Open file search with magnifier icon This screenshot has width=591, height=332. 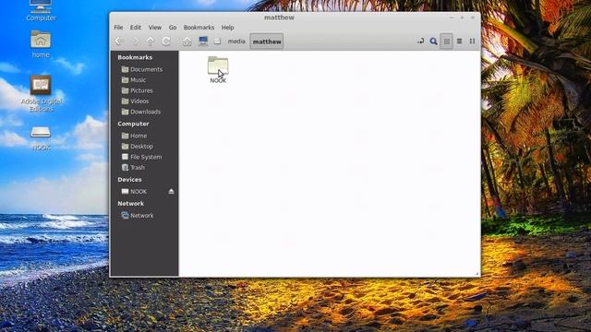(433, 41)
